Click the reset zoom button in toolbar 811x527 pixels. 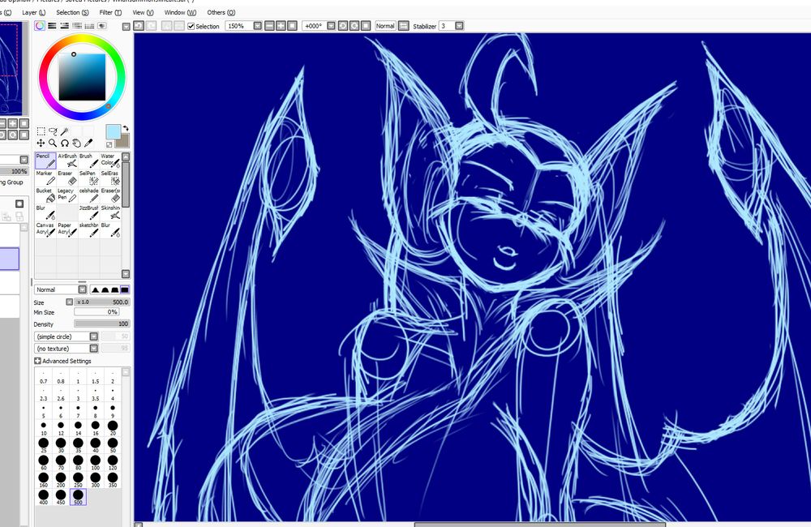[x=292, y=26]
